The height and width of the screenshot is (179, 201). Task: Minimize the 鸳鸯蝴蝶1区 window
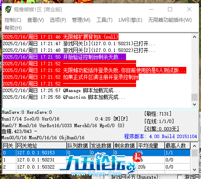[151, 9]
